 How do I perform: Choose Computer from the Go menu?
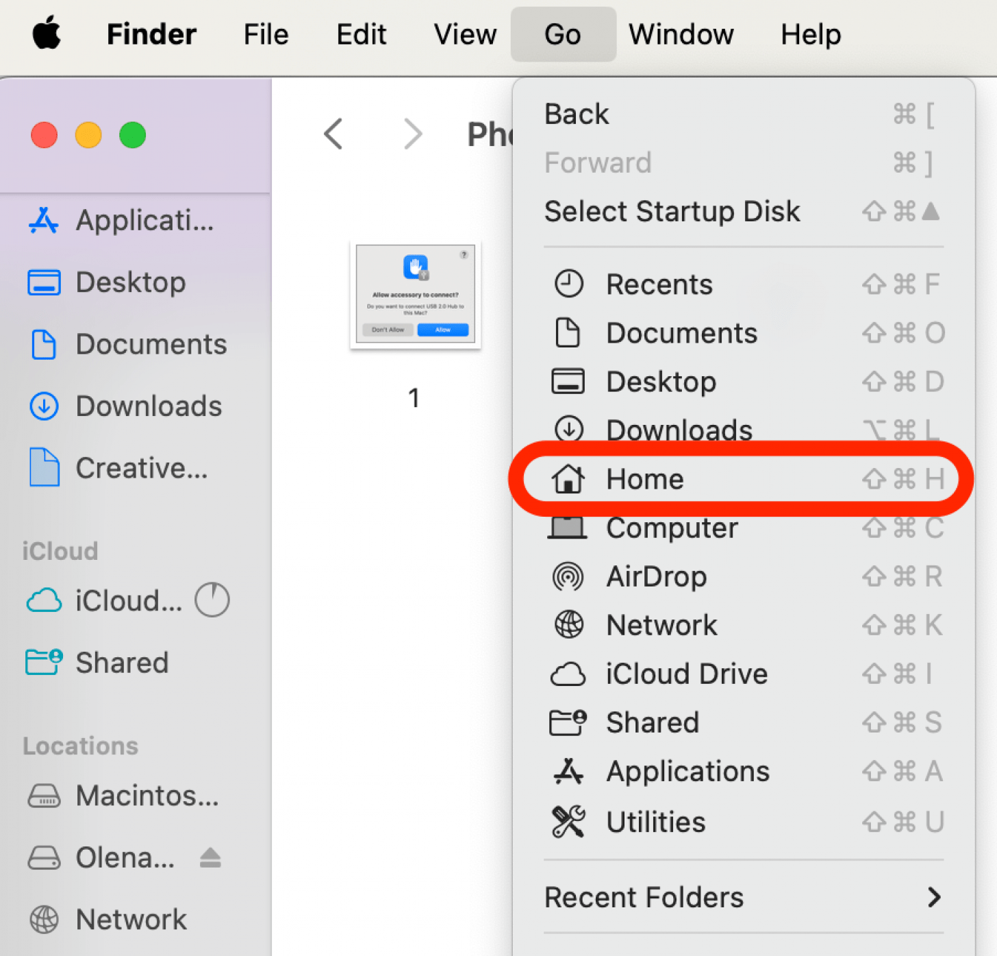pyautogui.click(x=672, y=528)
